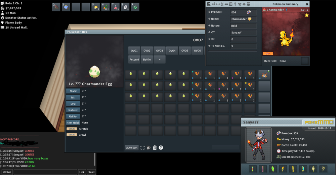Click the Nature label in PC Deposit Box

click(73, 110)
